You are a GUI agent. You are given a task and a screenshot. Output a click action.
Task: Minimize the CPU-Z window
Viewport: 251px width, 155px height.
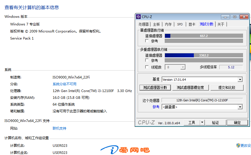point(225,17)
